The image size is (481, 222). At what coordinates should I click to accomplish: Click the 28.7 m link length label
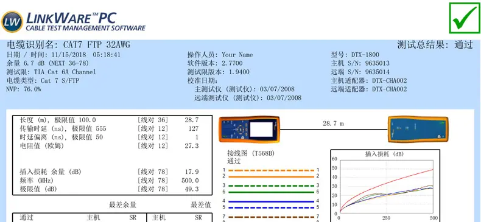333,123
